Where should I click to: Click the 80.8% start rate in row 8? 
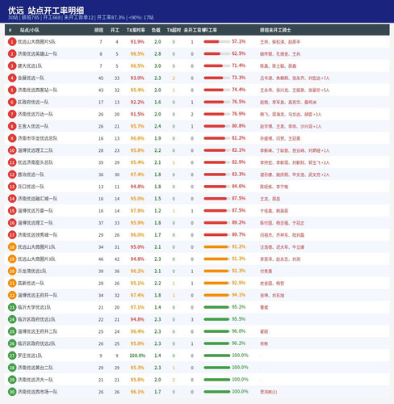[238, 126]
